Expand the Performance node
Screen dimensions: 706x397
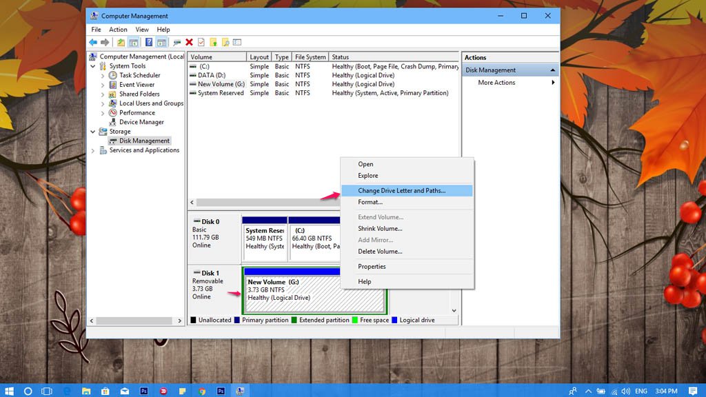[x=103, y=113]
